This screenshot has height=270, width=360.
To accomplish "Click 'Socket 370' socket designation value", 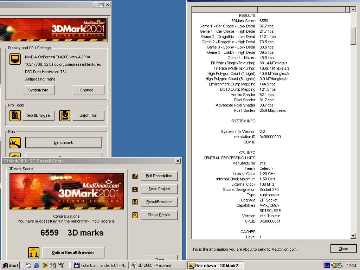I will pos(269,189).
